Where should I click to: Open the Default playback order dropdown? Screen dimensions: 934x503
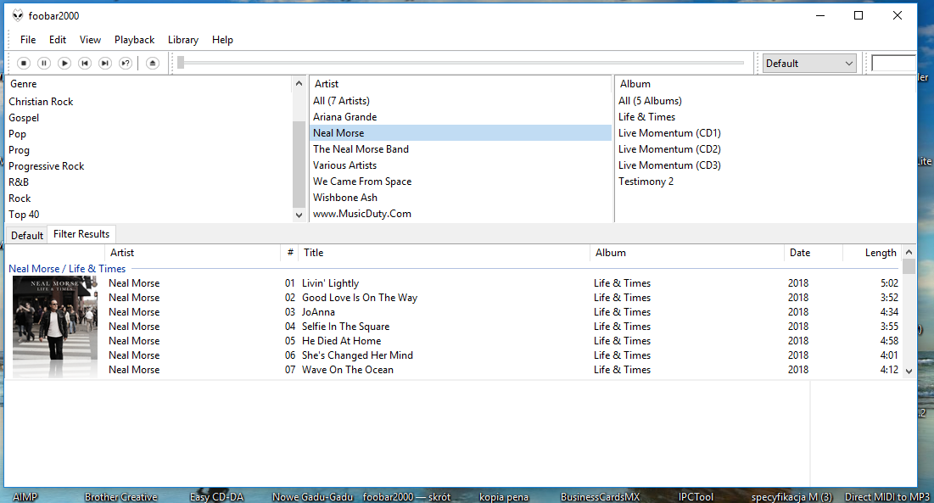(809, 63)
